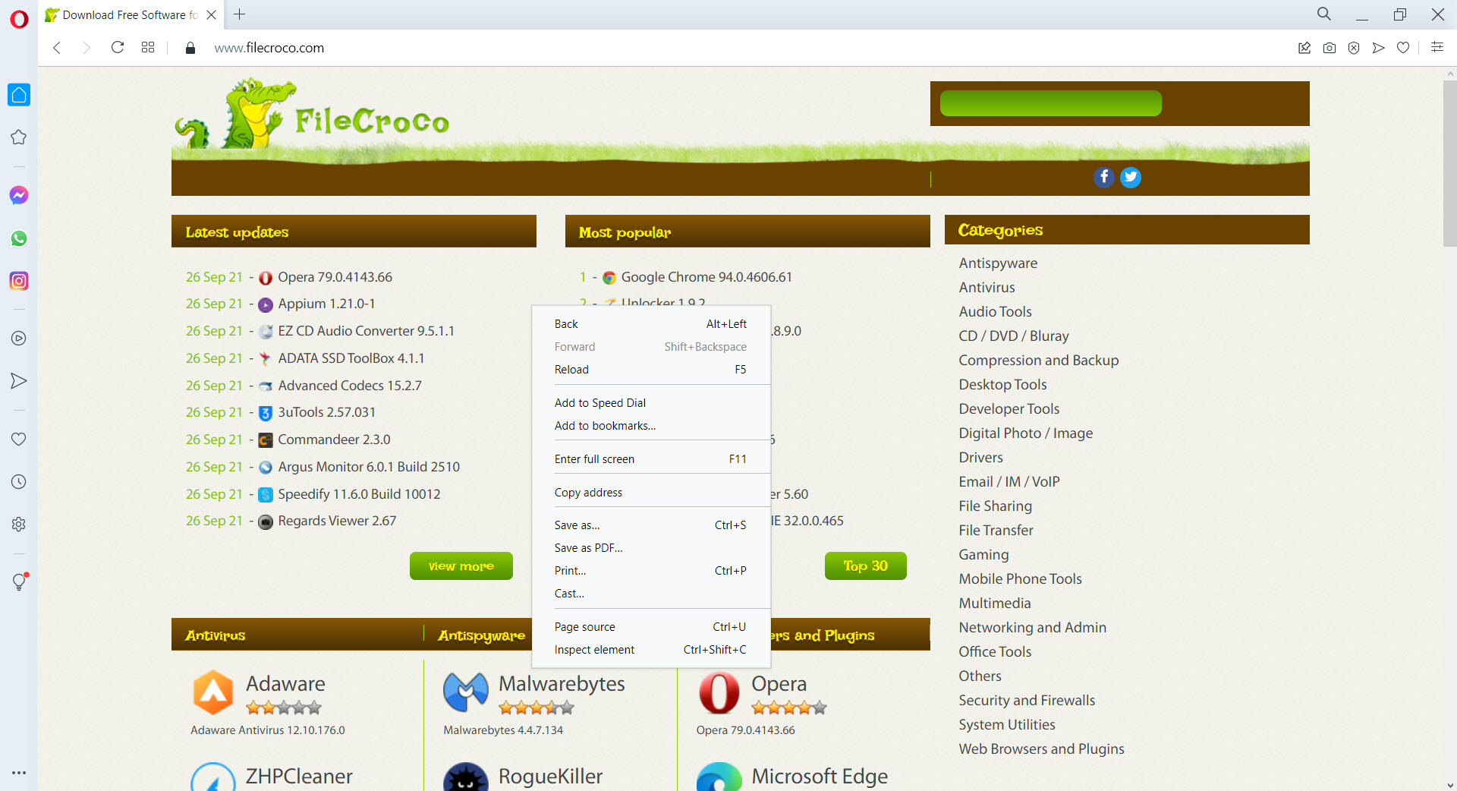
Task: Click the Twitter bird icon
Action: 1131,177
